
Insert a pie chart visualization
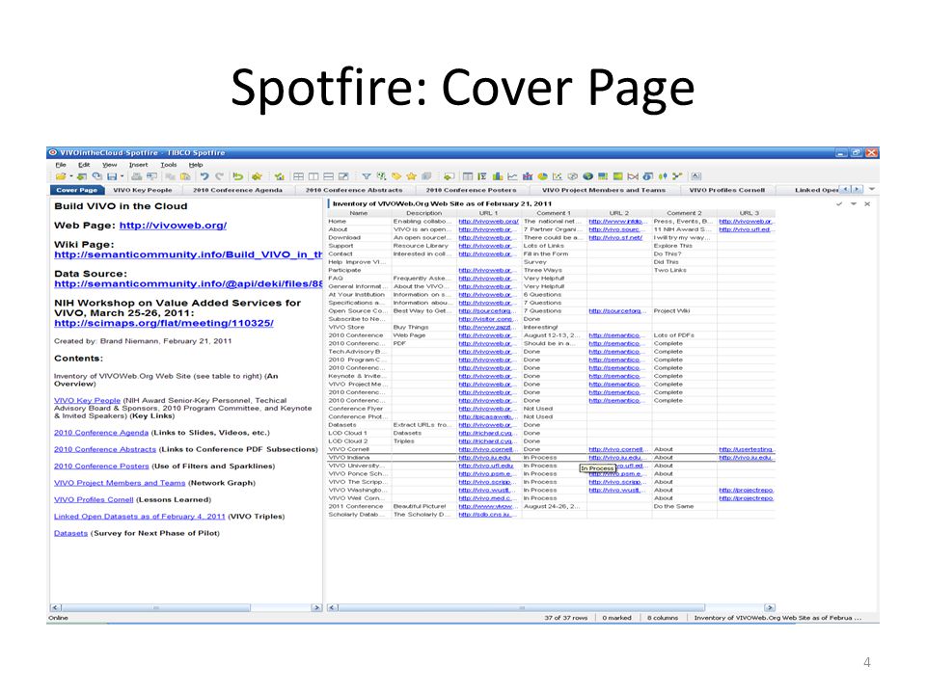pos(543,176)
